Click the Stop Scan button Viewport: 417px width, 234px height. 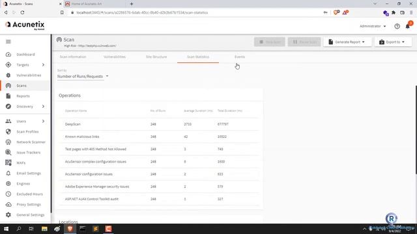[x=269, y=42]
